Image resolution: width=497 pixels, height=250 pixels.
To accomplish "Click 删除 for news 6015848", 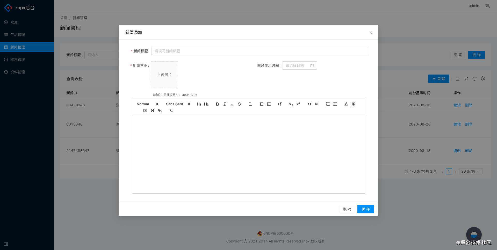I will click(469, 124).
